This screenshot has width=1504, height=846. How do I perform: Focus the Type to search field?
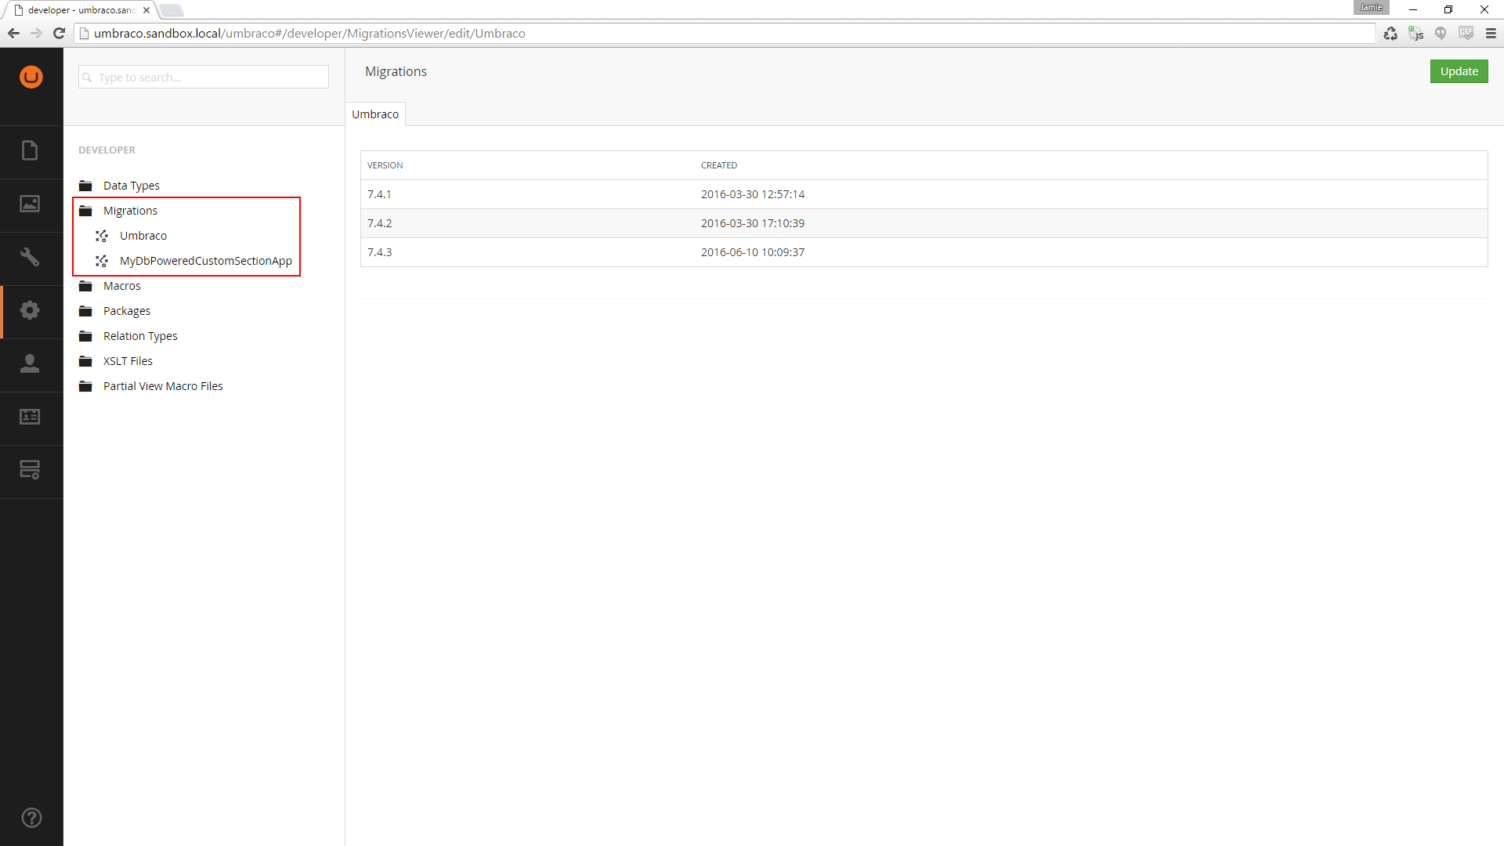pyautogui.click(x=204, y=77)
